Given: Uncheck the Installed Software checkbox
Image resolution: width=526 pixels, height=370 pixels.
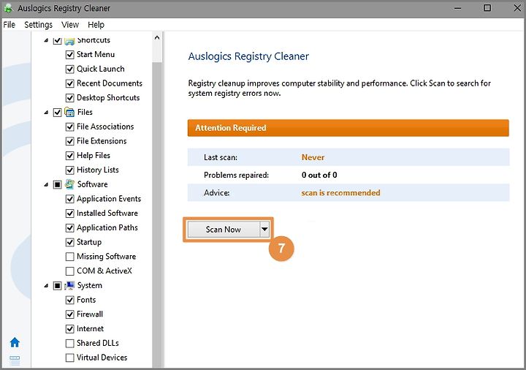Looking at the screenshot, I should pyautogui.click(x=70, y=214).
